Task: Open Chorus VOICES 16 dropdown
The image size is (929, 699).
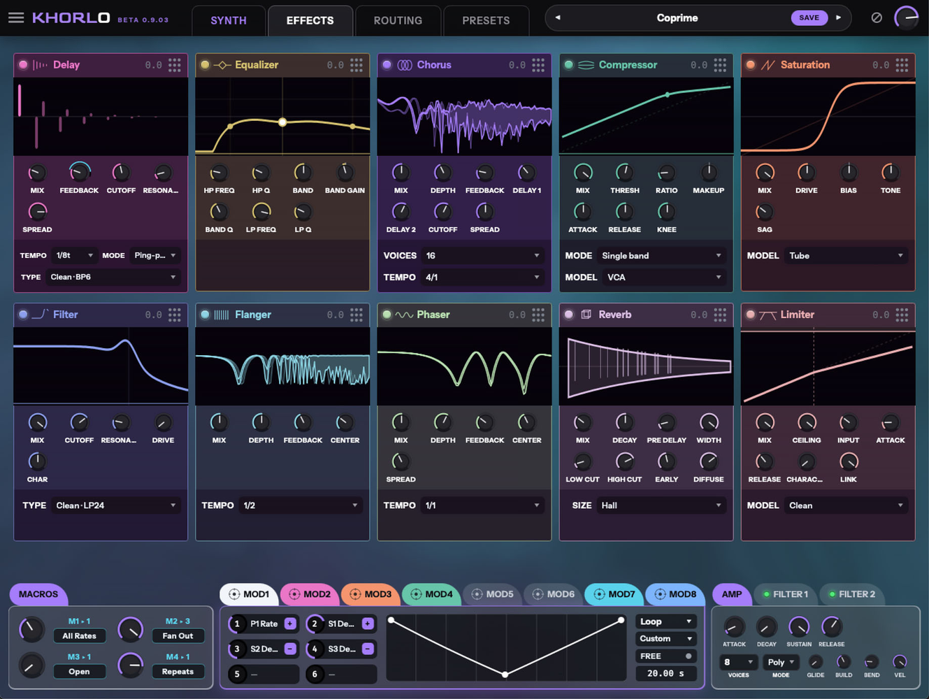Action: pyautogui.click(x=482, y=256)
